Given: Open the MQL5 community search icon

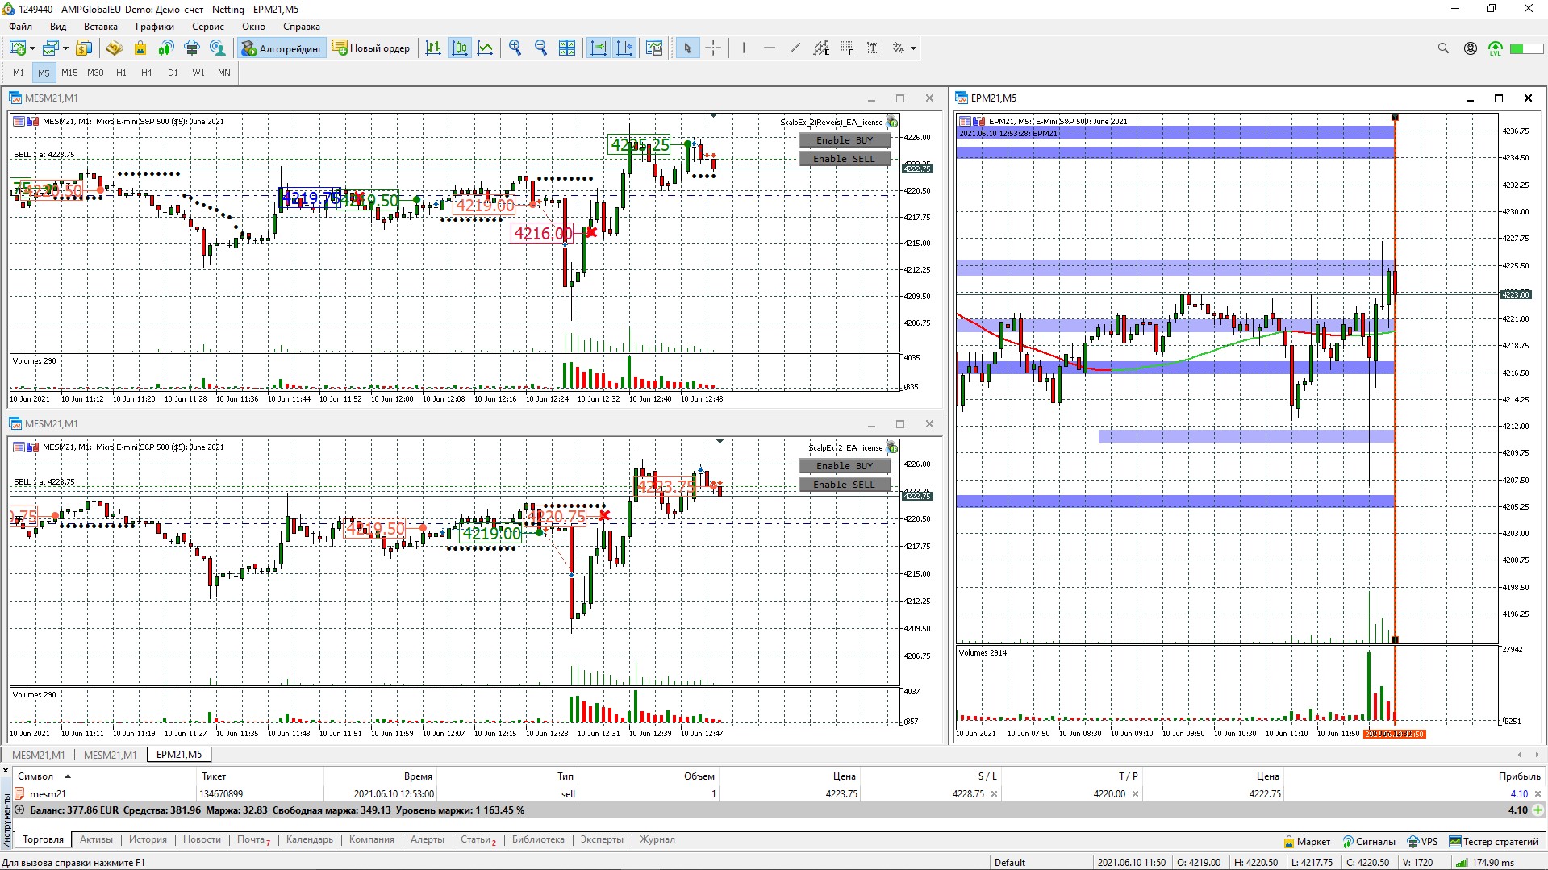Looking at the screenshot, I should [218, 48].
